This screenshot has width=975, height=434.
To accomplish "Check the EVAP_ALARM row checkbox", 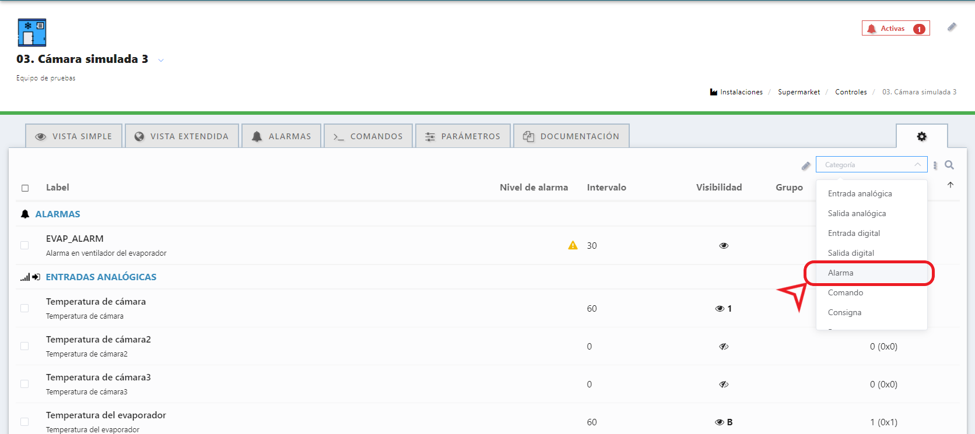I will pyautogui.click(x=24, y=245).
